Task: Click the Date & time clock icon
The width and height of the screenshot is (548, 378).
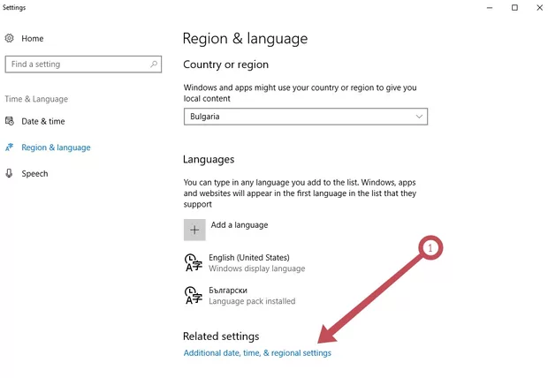Action: coord(10,121)
